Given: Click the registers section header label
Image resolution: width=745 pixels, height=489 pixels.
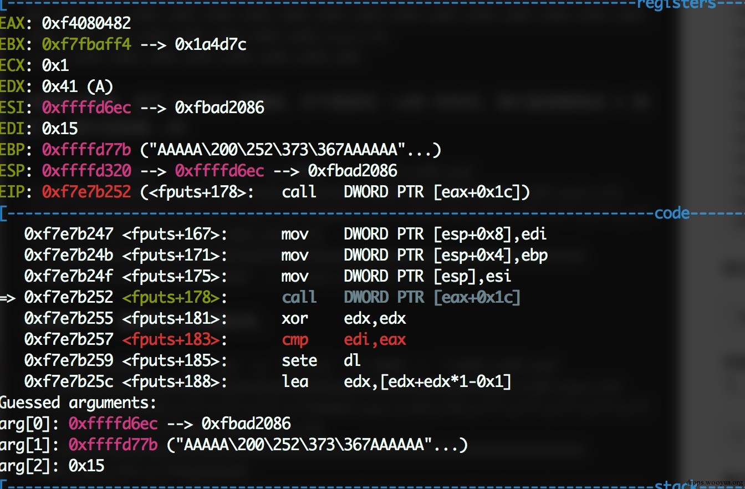Looking at the screenshot, I should click(x=669, y=4).
